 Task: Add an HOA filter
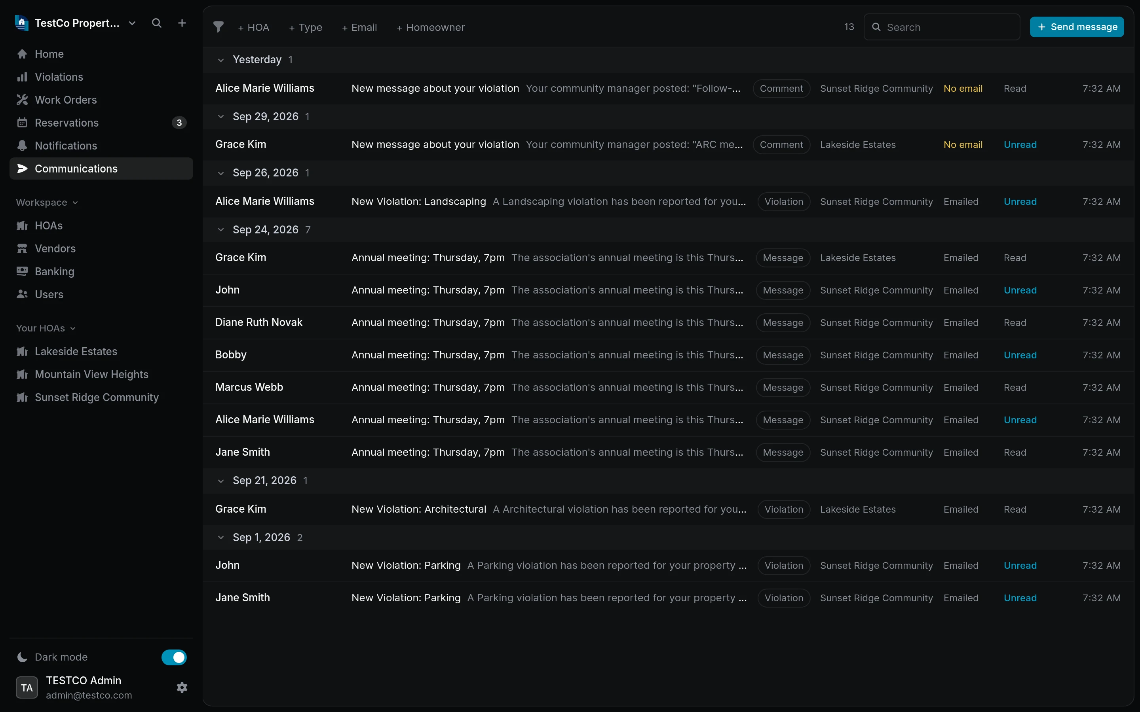(253, 27)
